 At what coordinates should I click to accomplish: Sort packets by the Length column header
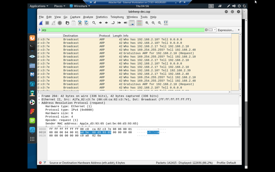118,36
